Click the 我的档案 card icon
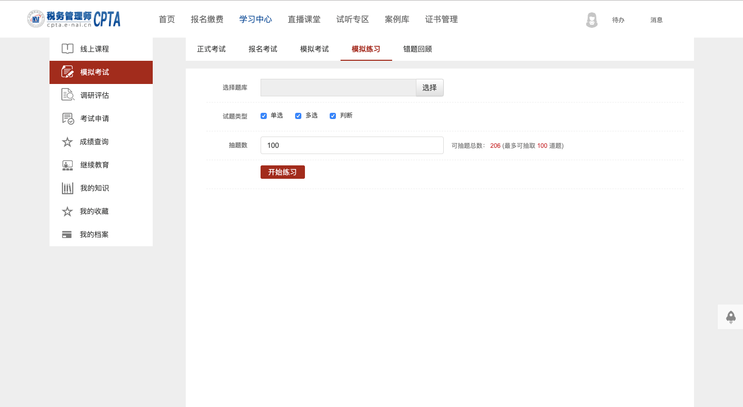This screenshot has height=407, width=743. (67, 234)
